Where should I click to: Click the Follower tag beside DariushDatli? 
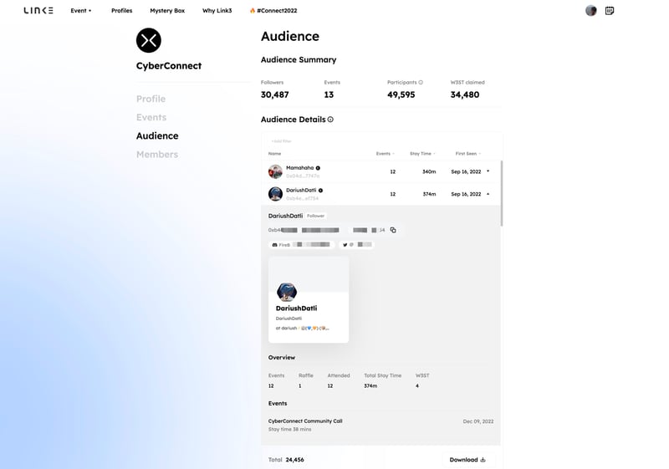(x=316, y=216)
